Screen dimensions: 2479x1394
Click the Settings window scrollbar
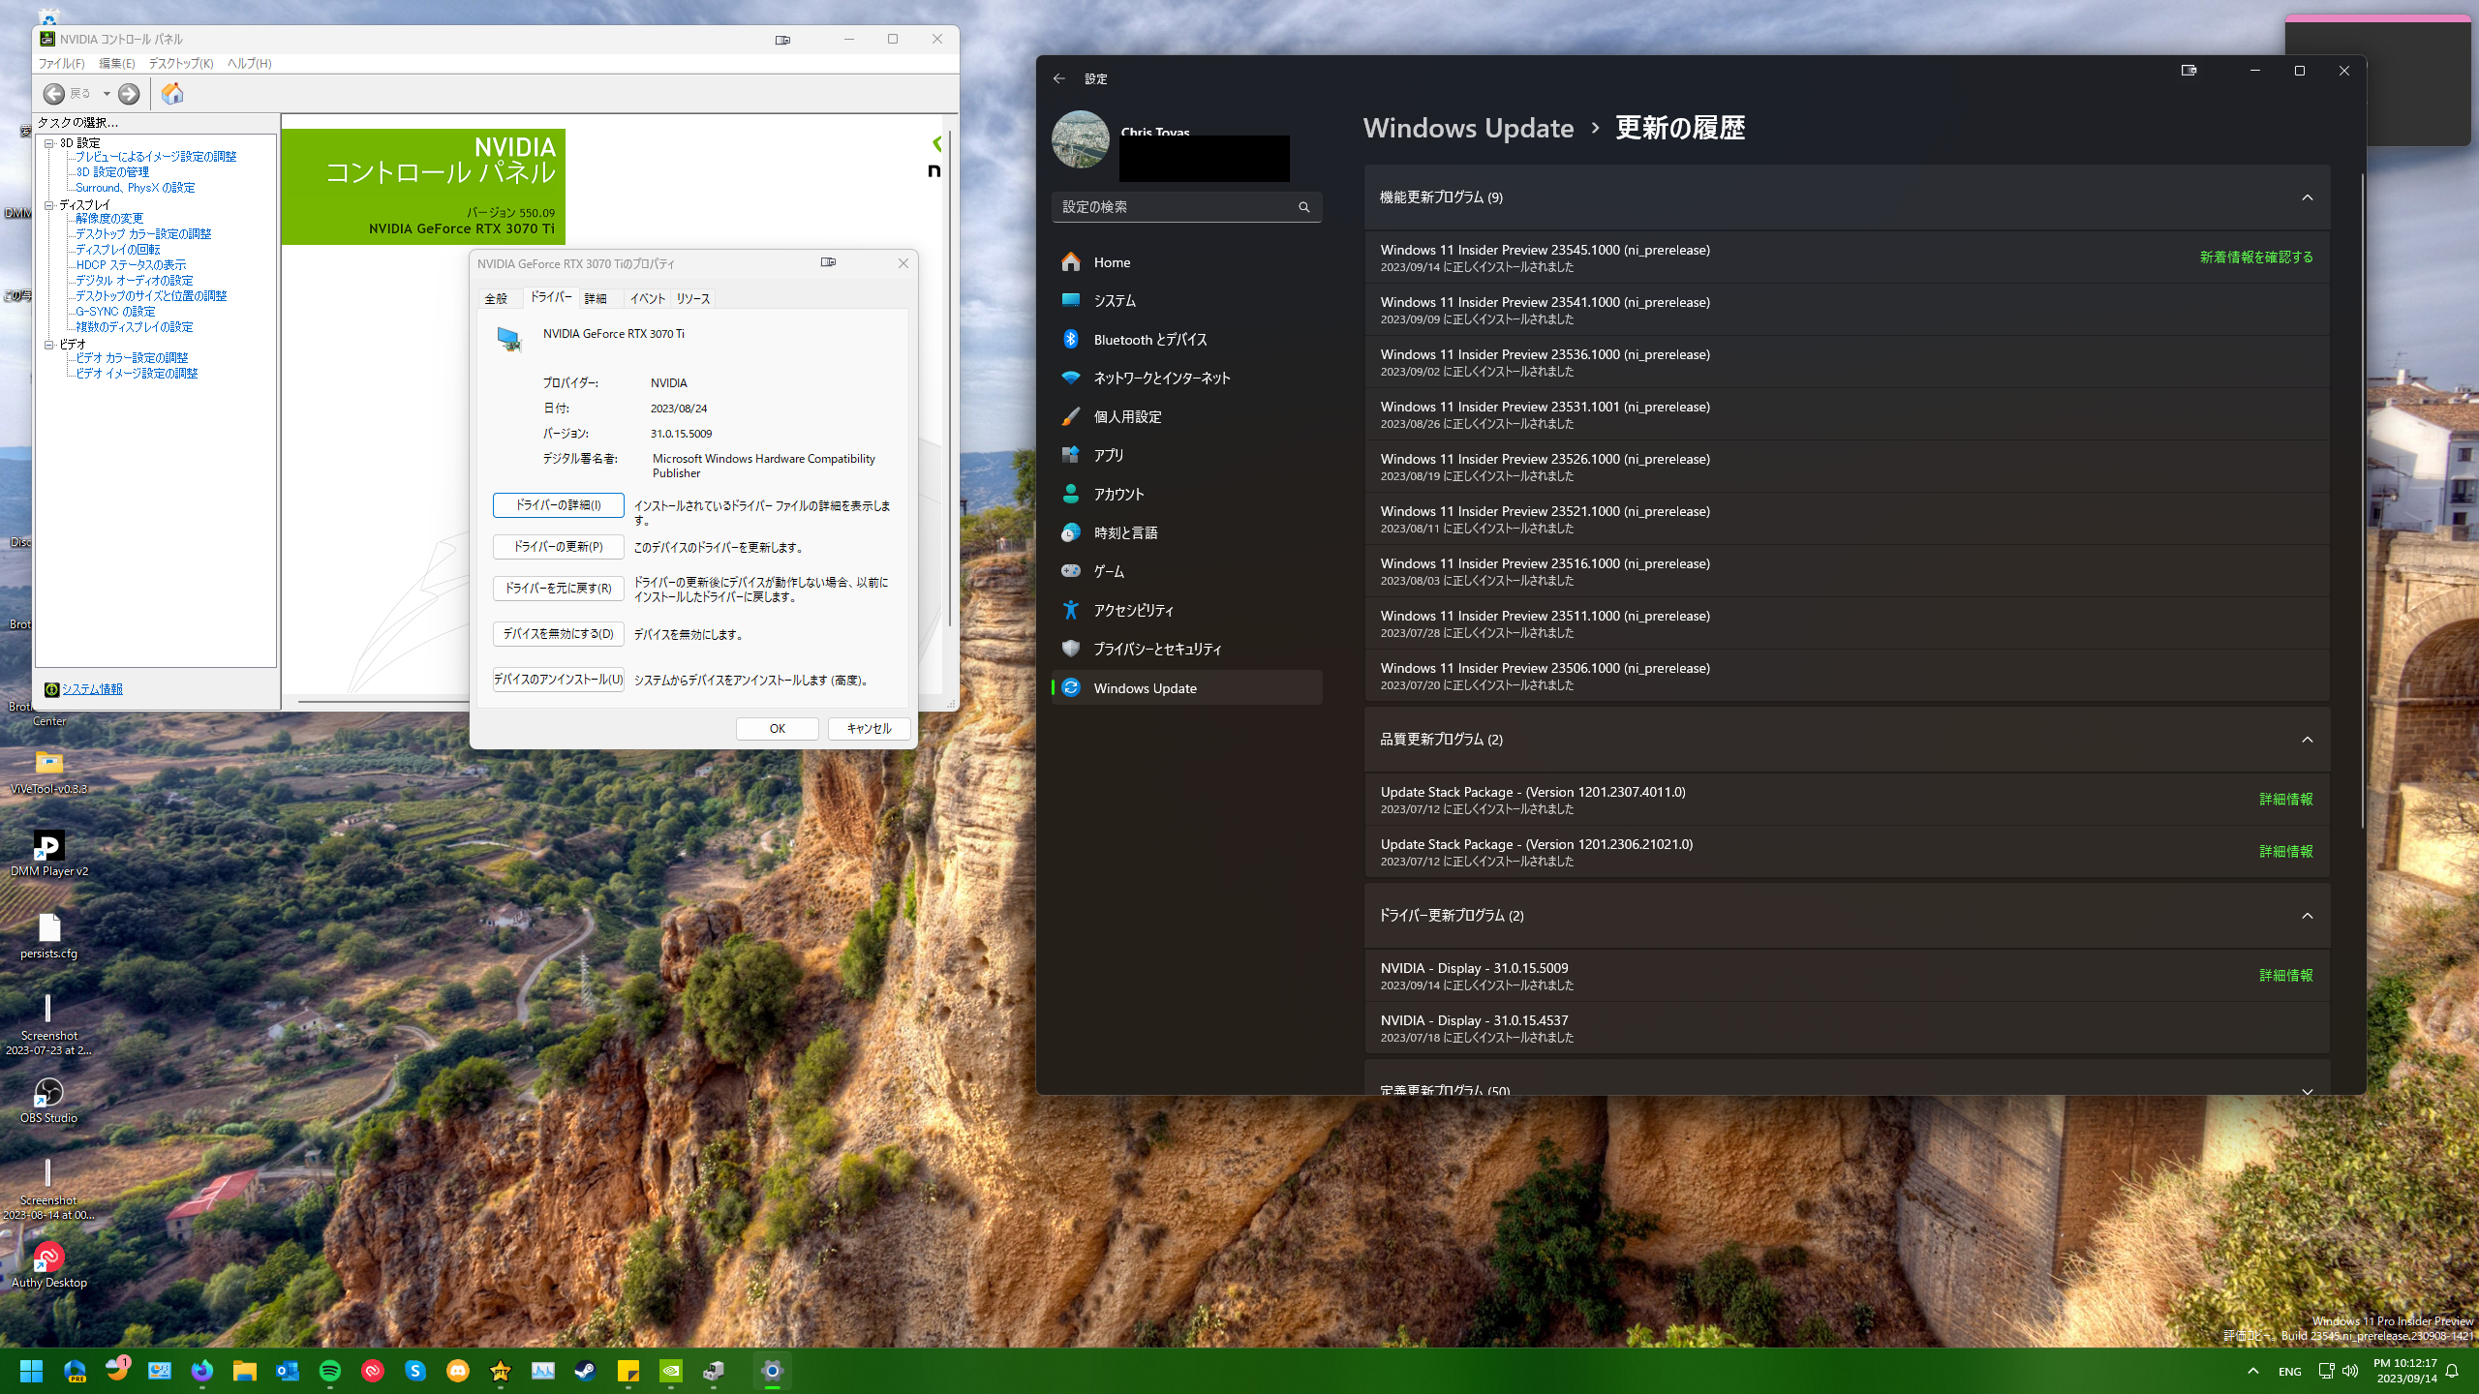tap(2362, 500)
